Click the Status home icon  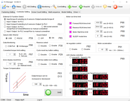(x=14, y=7)
